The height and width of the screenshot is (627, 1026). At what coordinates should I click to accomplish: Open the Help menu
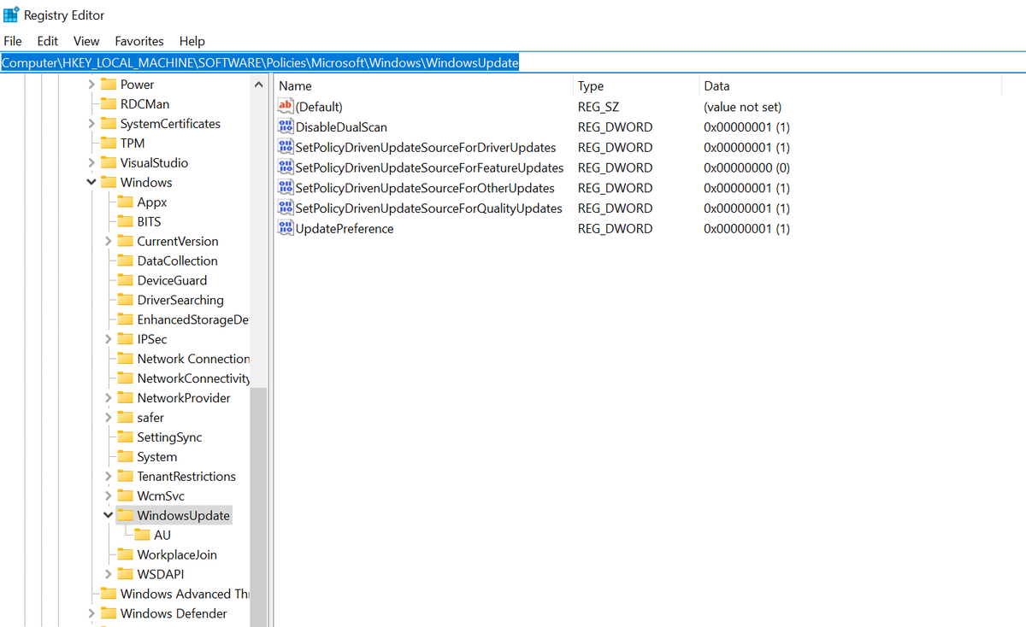pyautogui.click(x=192, y=41)
